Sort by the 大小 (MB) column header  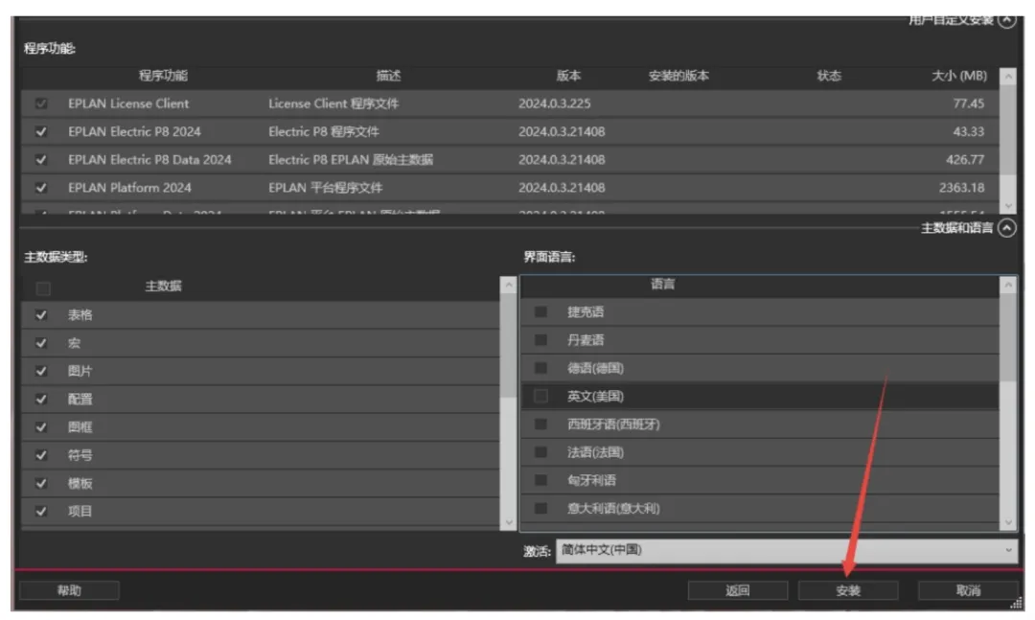coord(959,76)
